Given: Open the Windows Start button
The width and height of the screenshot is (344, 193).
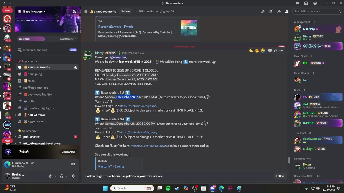Looking at the screenshot, I should click(105, 188).
